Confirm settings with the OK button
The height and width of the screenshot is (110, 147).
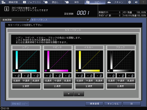tap(132, 104)
